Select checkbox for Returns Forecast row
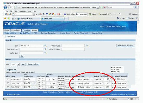This screenshot has width=143, height=103. coord(8,87)
